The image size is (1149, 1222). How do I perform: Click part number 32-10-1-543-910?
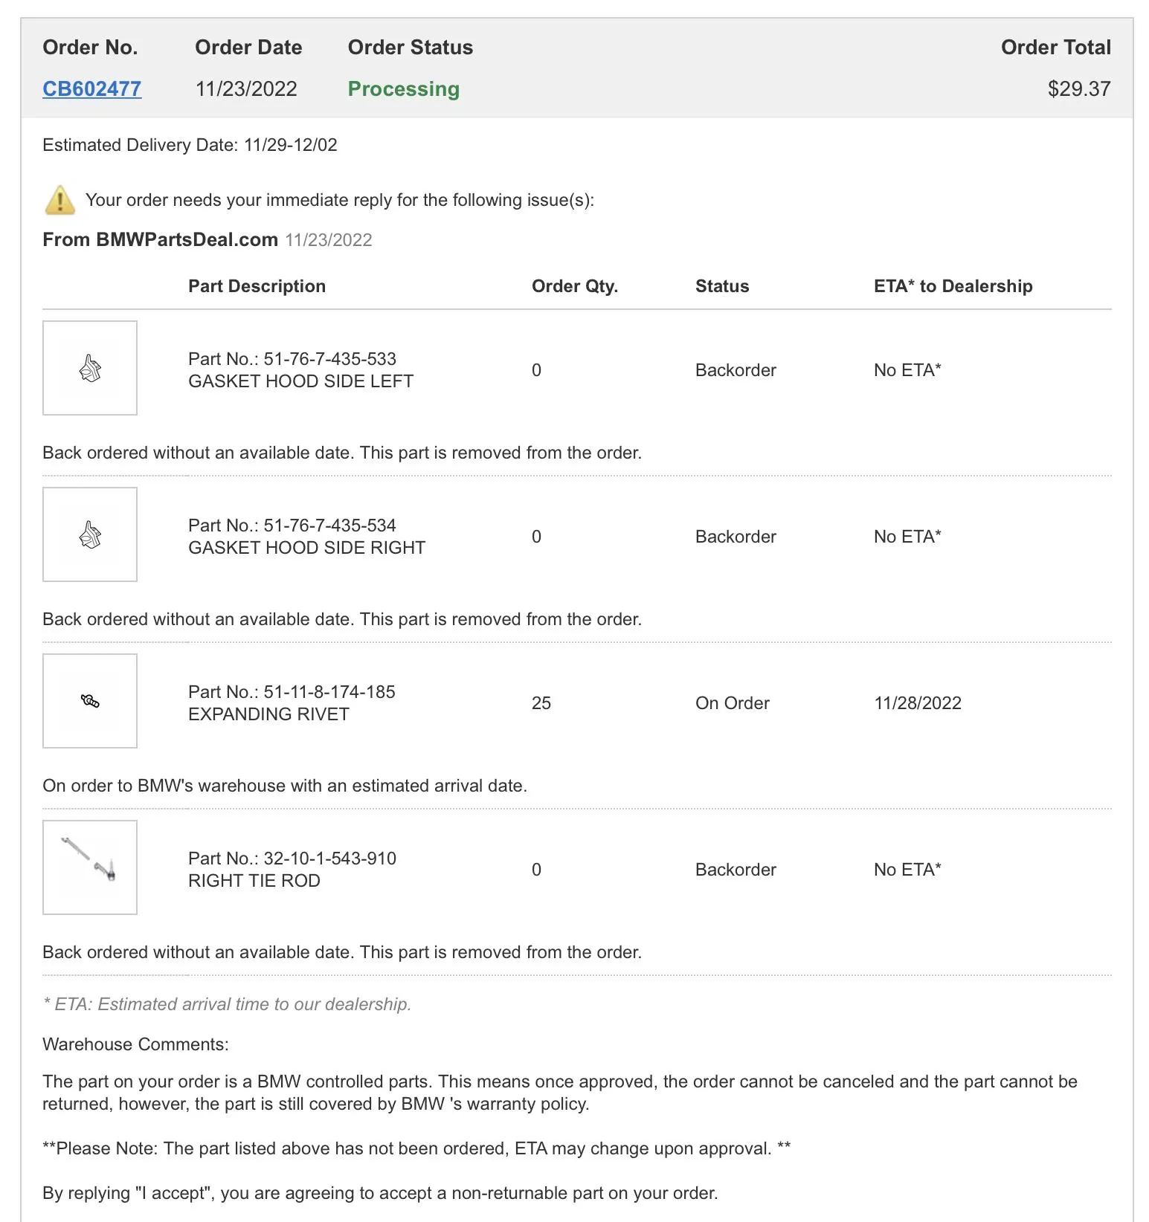click(x=329, y=859)
